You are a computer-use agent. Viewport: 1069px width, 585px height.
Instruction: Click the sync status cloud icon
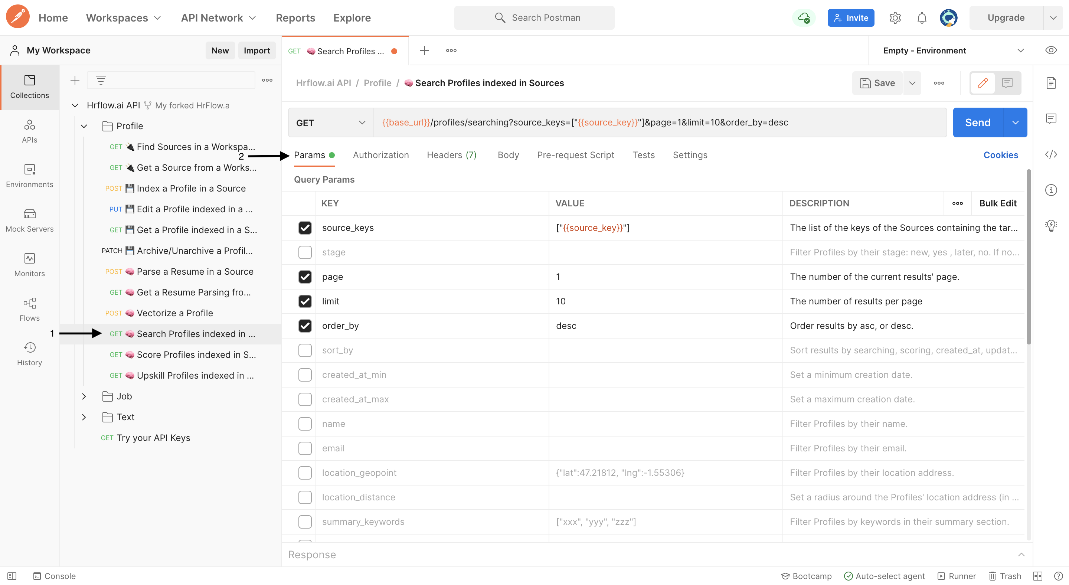click(x=803, y=18)
